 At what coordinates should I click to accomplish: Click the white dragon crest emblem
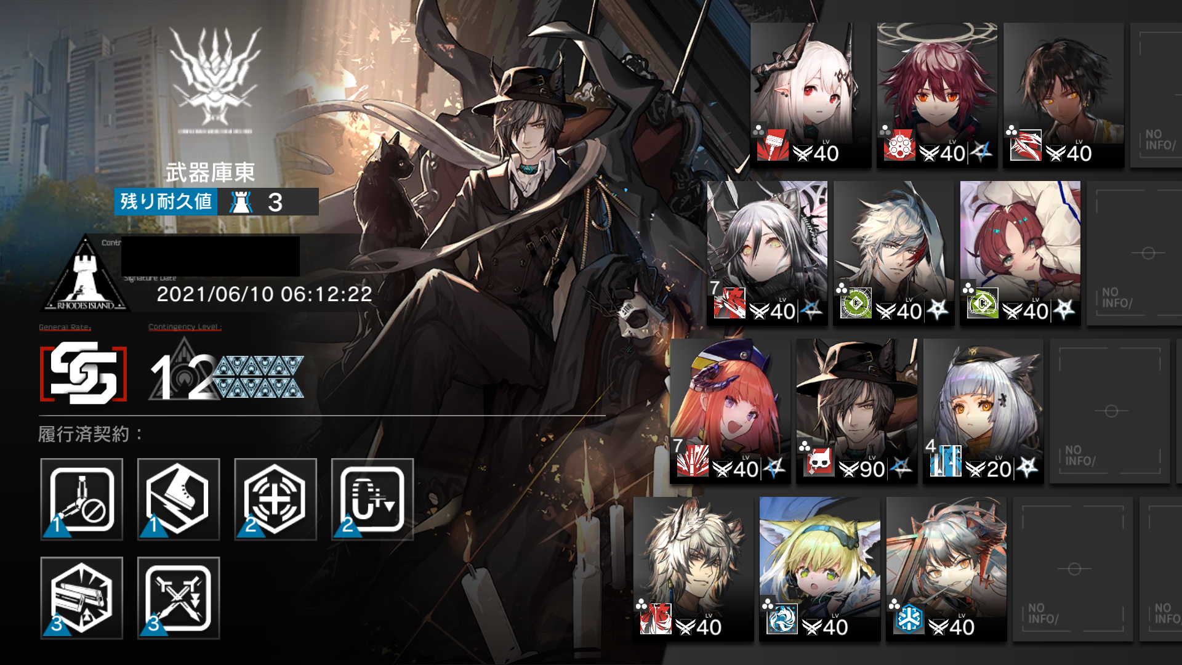pos(214,77)
